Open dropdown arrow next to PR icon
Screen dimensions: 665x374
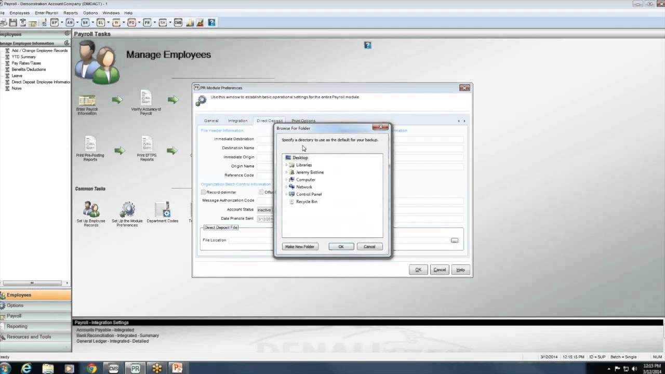[155, 22]
